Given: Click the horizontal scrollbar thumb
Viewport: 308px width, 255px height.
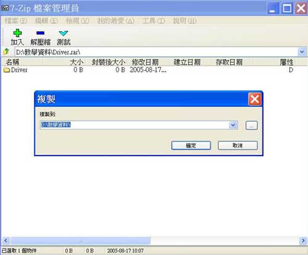Looking at the screenshot, I should point(80,240).
